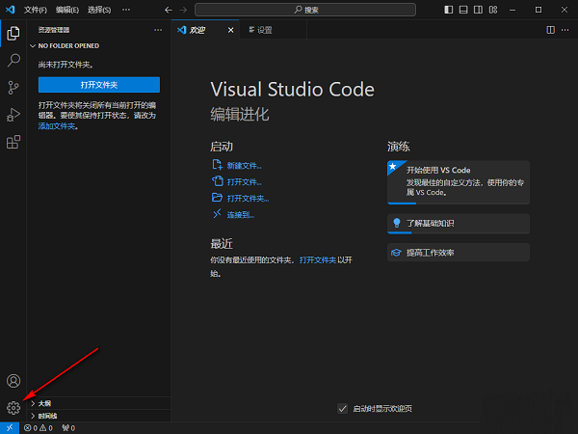Click the Accounts icon in activity bar
Image resolution: width=578 pixels, height=434 pixels.
pyautogui.click(x=13, y=382)
